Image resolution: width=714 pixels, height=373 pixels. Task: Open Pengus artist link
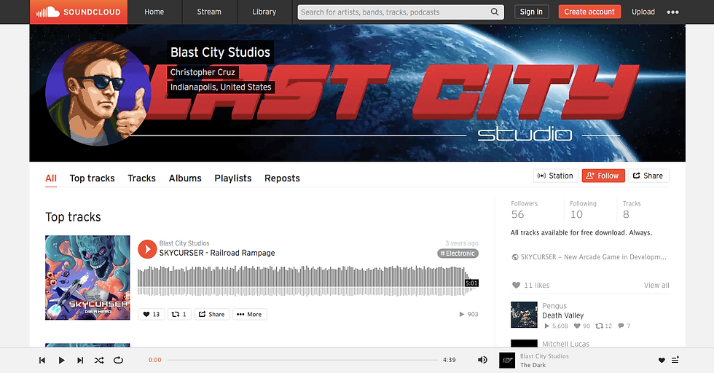[554, 306]
